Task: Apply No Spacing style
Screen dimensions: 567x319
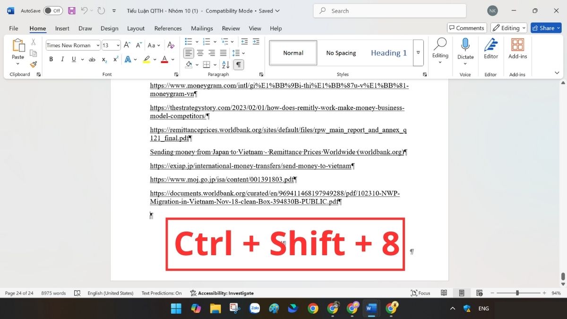Action: coord(341,53)
